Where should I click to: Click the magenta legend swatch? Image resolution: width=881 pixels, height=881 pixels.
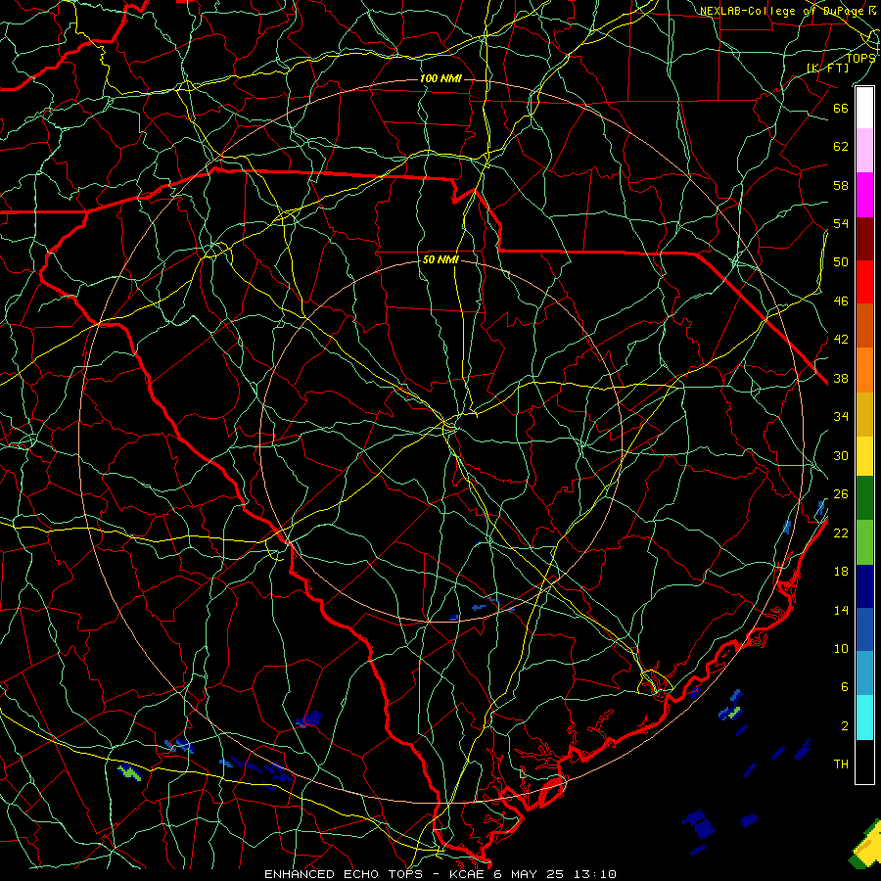864,195
